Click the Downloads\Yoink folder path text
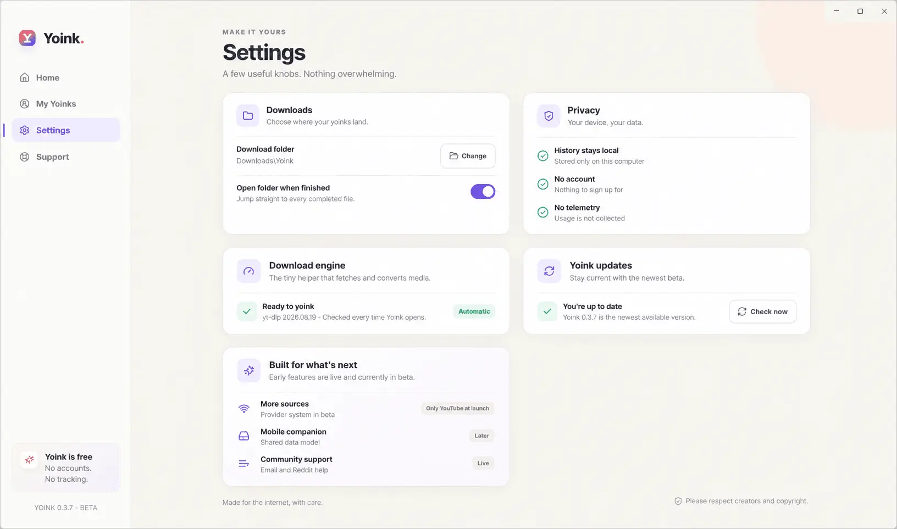897x529 pixels. 265,161
